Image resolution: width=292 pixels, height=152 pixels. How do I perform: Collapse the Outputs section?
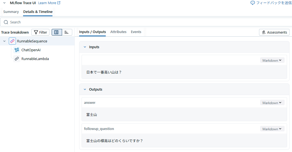[85, 89]
